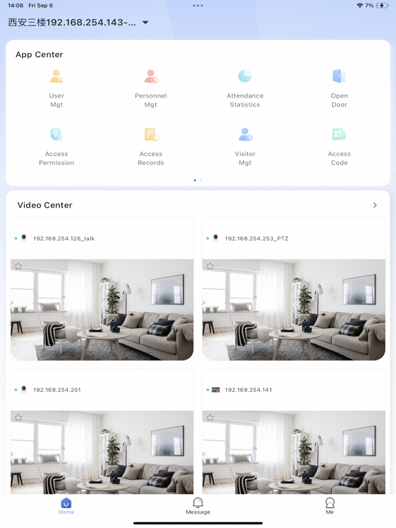The height and width of the screenshot is (528, 396).
Task: Click camera icon beside 192.168.254.201
Action: click(x=24, y=390)
